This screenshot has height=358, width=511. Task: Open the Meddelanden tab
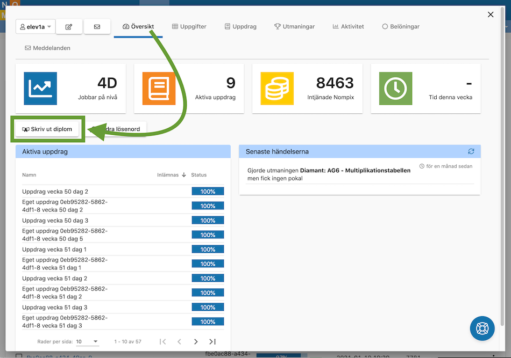pos(47,48)
